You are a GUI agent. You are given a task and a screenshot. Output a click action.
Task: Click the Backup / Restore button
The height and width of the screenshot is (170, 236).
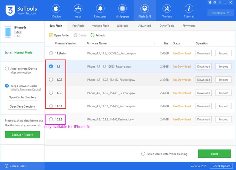(22, 135)
